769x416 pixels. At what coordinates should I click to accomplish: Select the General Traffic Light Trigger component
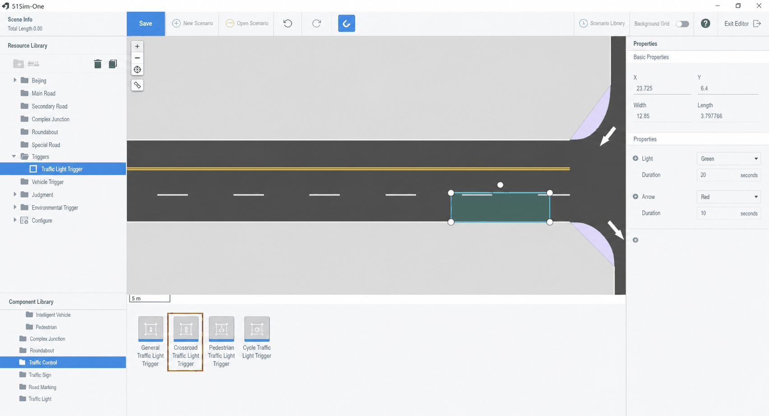[150, 342]
